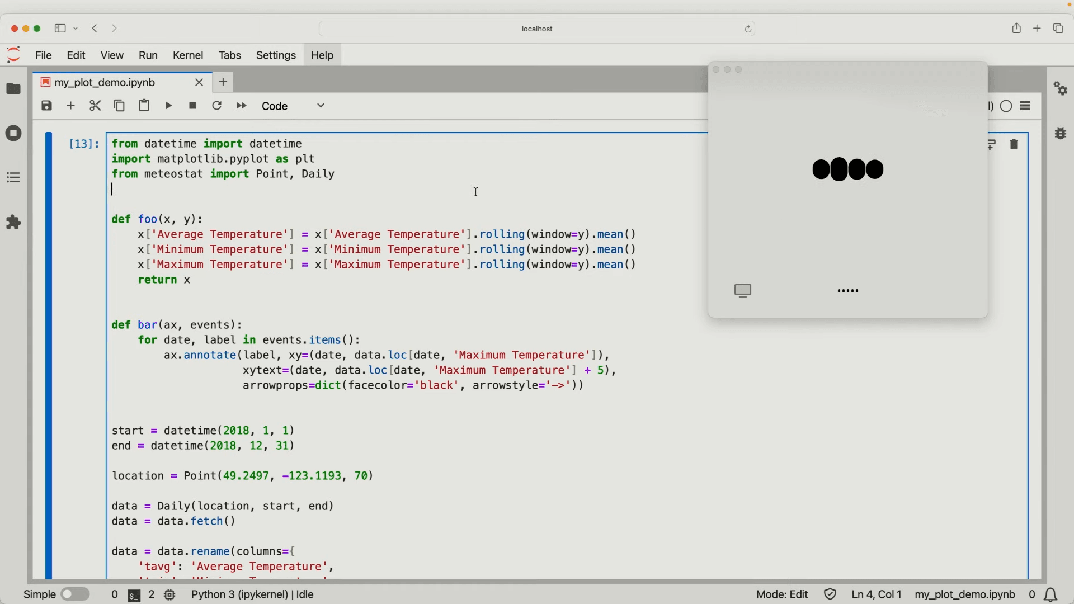Click the location = Point line

coord(242,476)
